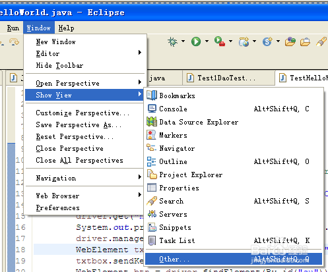Screen dimensions: 328x272
Task: Expand the Editor submenu arrow
Action: coord(140,52)
